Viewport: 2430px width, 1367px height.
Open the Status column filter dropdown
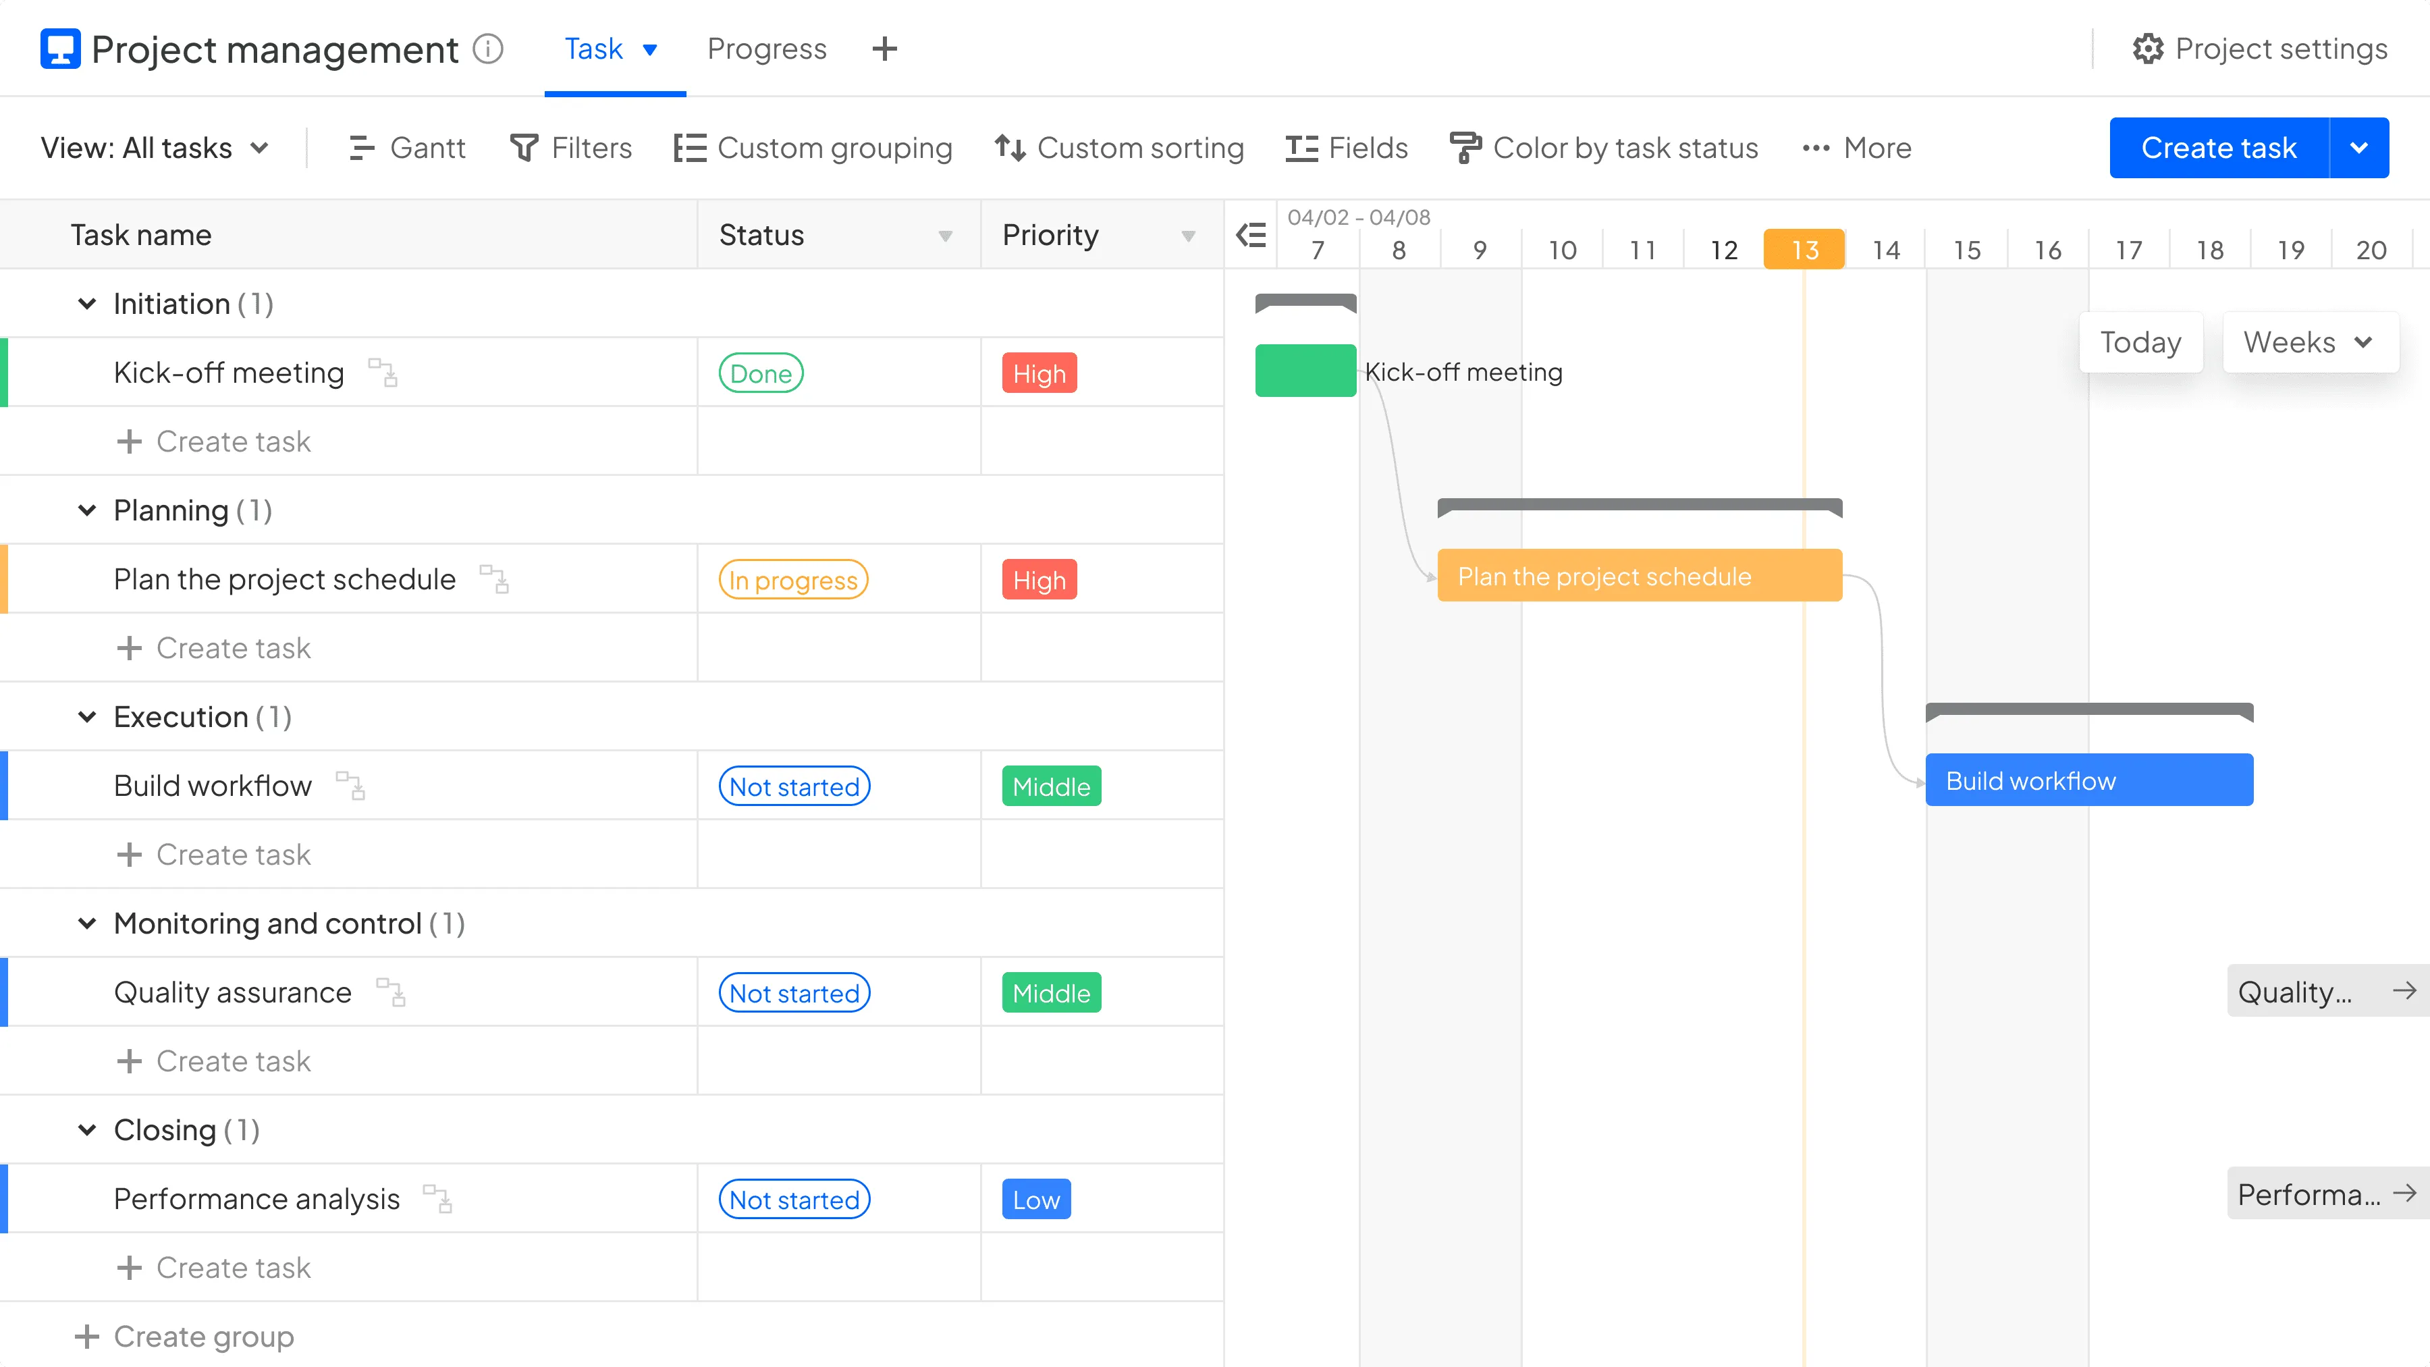pos(945,236)
